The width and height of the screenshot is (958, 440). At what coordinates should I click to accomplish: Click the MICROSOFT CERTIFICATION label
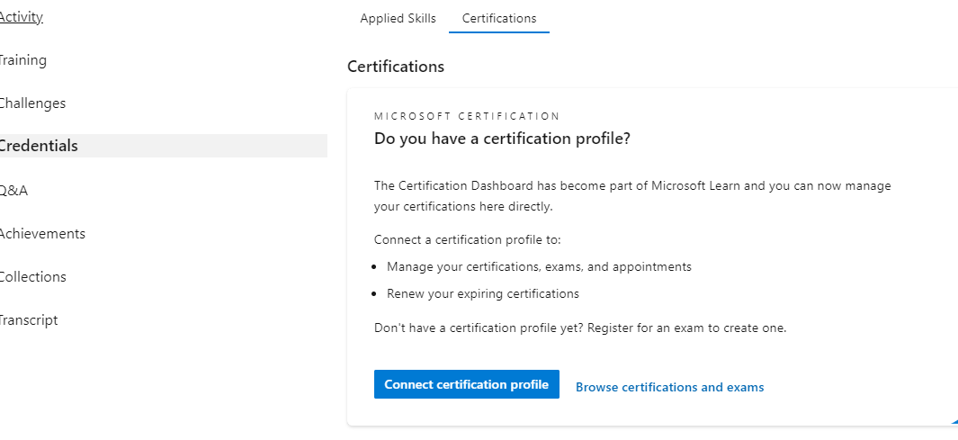[467, 116]
